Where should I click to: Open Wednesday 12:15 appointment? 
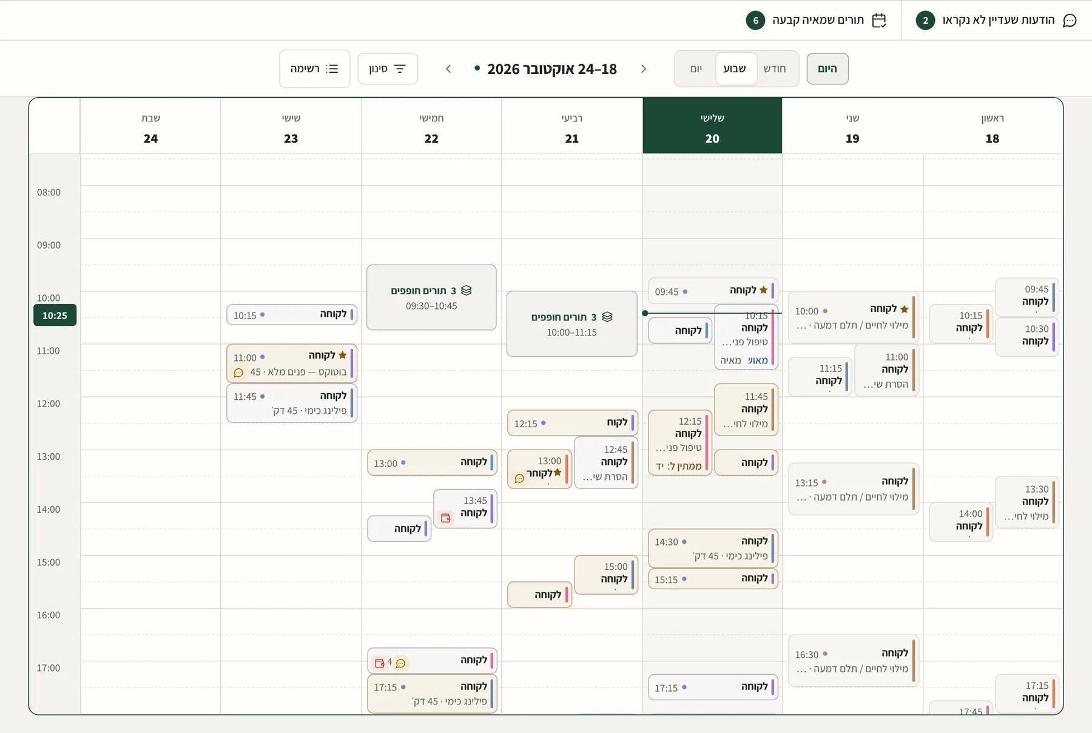click(573, 423)
